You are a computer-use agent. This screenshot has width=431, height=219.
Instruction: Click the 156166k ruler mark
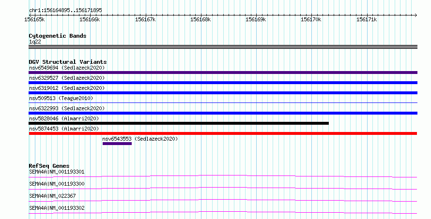pos(90,20)
